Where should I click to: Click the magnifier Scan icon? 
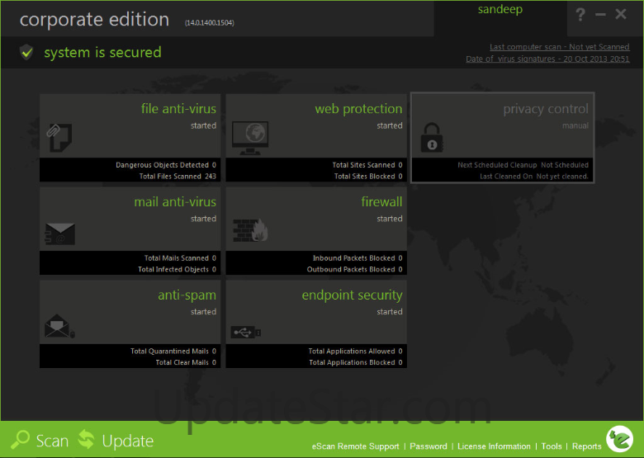[21, 441]
